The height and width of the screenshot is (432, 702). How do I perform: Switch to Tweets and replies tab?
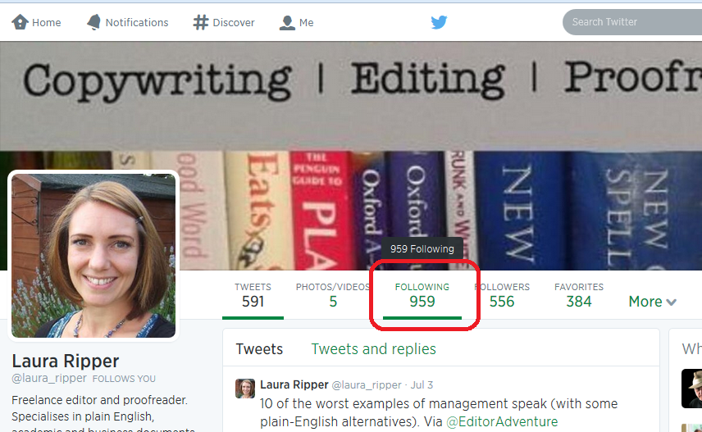[373, 349]
